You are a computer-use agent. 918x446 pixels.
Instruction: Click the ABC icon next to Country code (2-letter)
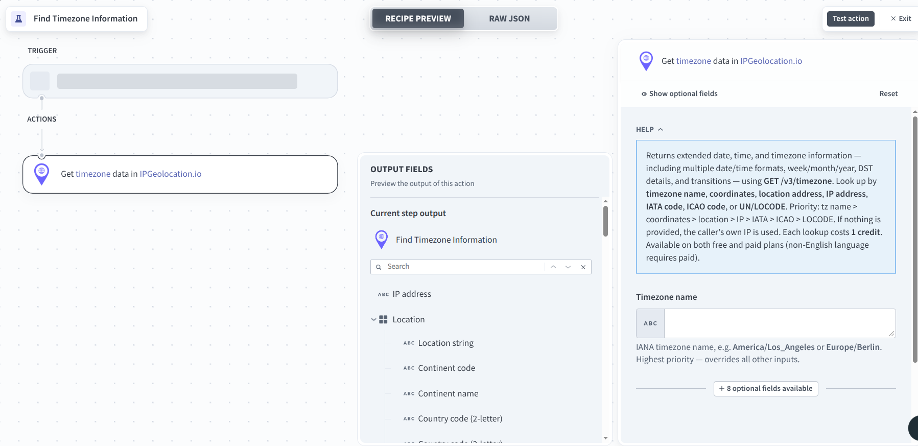(x=409, y=419)
